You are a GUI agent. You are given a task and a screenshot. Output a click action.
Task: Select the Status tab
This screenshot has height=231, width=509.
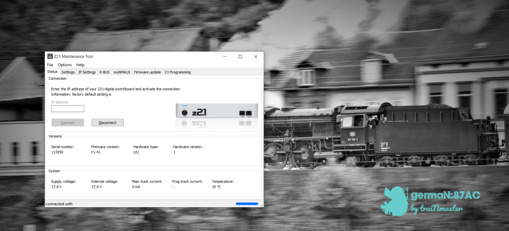[52, 72]
